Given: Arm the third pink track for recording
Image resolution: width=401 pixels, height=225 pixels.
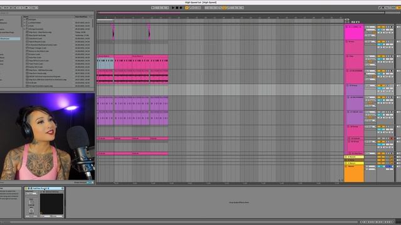Looking at the screenshot, I should (x=391, y=56).
